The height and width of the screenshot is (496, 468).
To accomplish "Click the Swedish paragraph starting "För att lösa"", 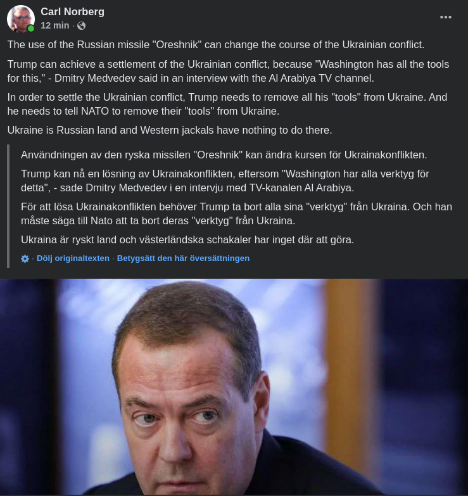I will pos(236,213).
